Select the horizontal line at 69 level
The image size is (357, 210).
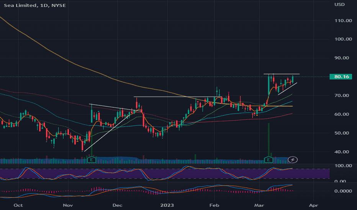[178, 97]
